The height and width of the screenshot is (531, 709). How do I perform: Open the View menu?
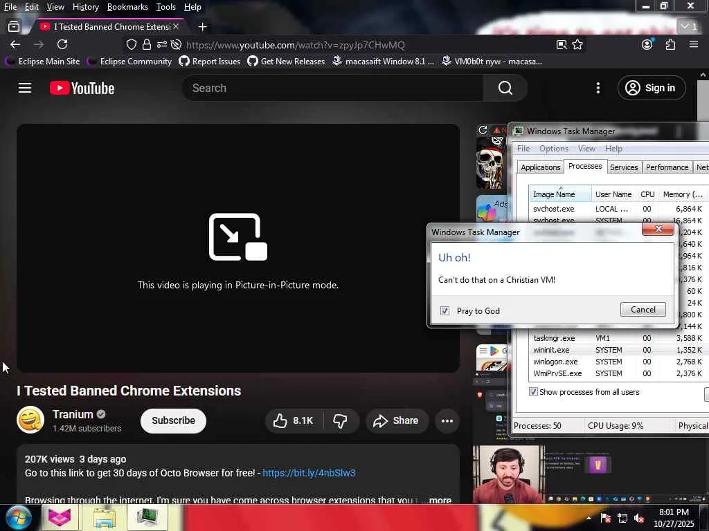(55, 7)
